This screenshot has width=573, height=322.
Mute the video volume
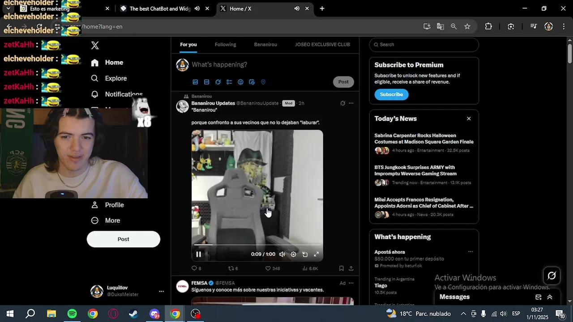click(x=282, y=254)
